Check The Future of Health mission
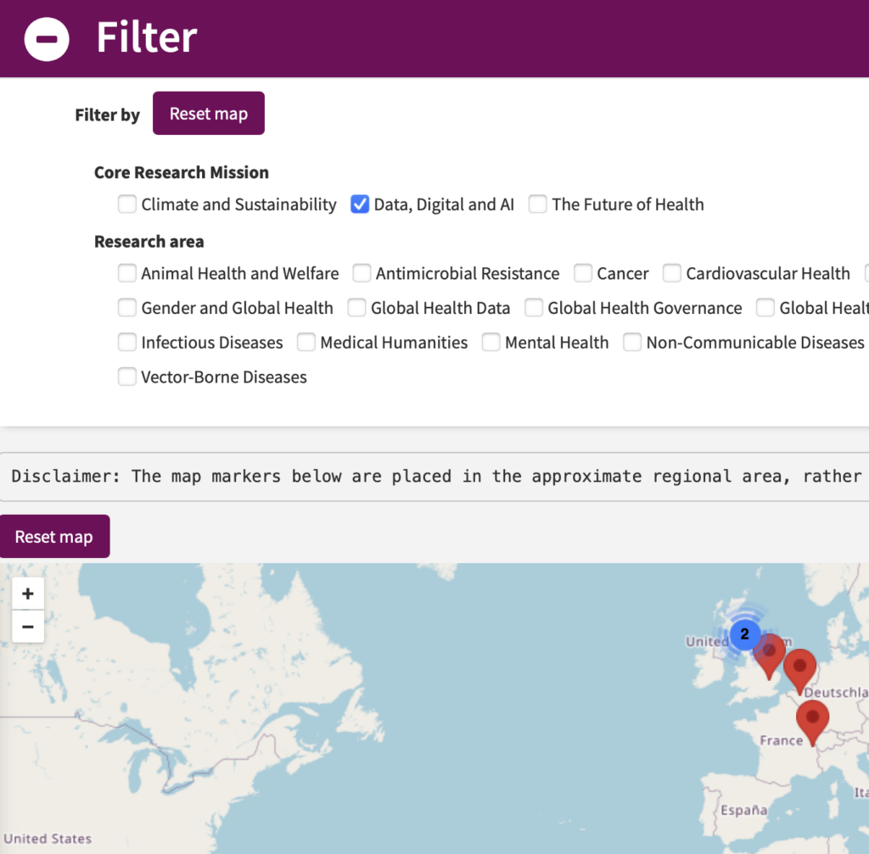 537,204
